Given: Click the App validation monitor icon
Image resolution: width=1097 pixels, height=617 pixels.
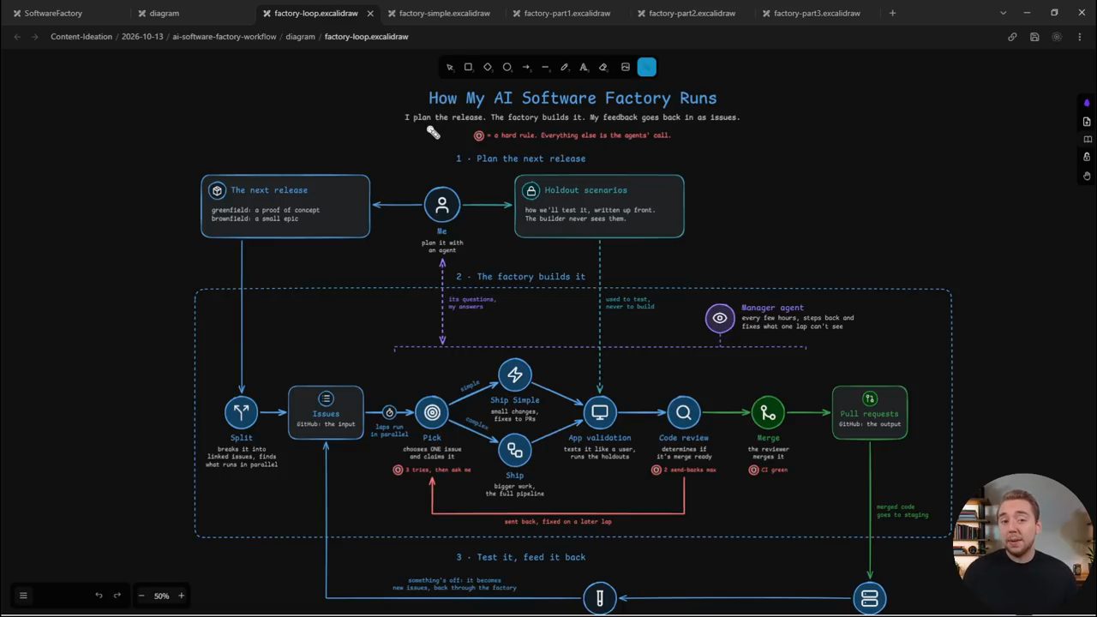Looking at the screenshot, I should [600, 412].
